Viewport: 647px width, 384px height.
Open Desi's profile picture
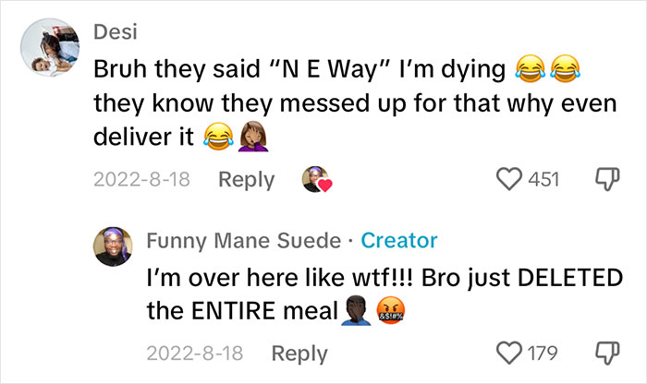[x=44, y=51]
